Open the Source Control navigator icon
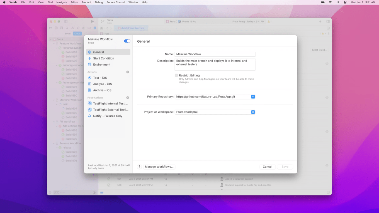The height and width of the screenshot is (213, 379). pos(56,28)
